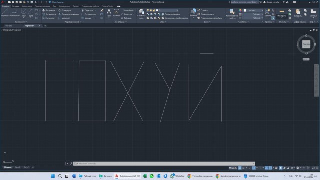Switch to the Лист1 layout tab

(x=18, y=167)
